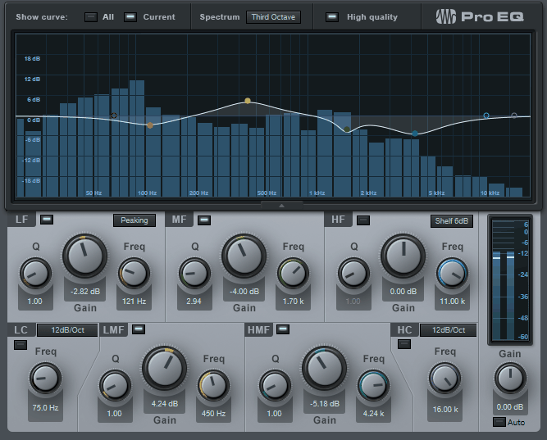Screen dimensions: 547x440
Task: Click the LF Gain knob
Action: point(84,256)
